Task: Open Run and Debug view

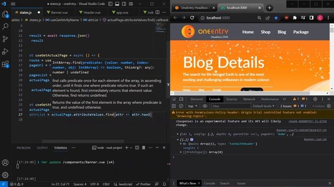Action: tap(5, 51)
